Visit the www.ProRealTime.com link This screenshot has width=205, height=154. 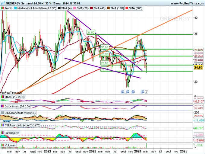[188, 3]
